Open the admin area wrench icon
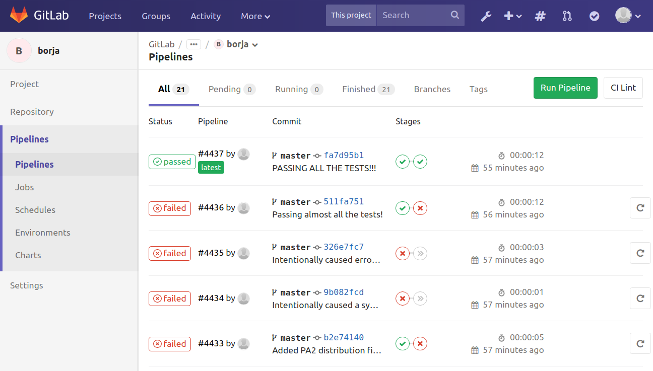 (x=486, y=16)
